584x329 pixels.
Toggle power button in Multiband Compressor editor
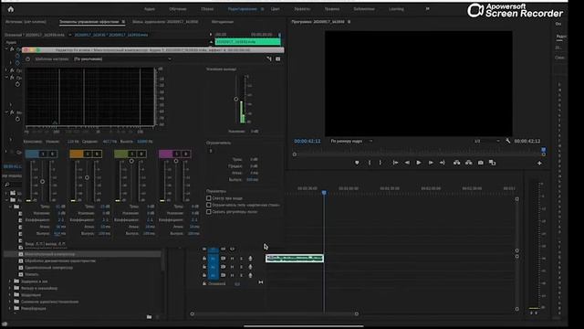(x=27, y=58)
